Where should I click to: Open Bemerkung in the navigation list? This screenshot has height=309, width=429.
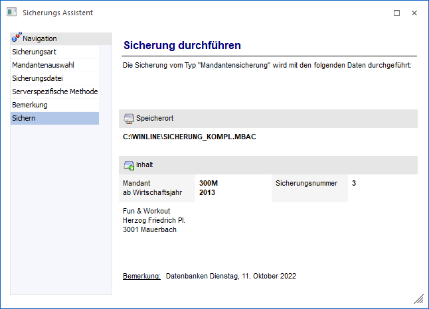pyautogui.click(x=30, y=105)
